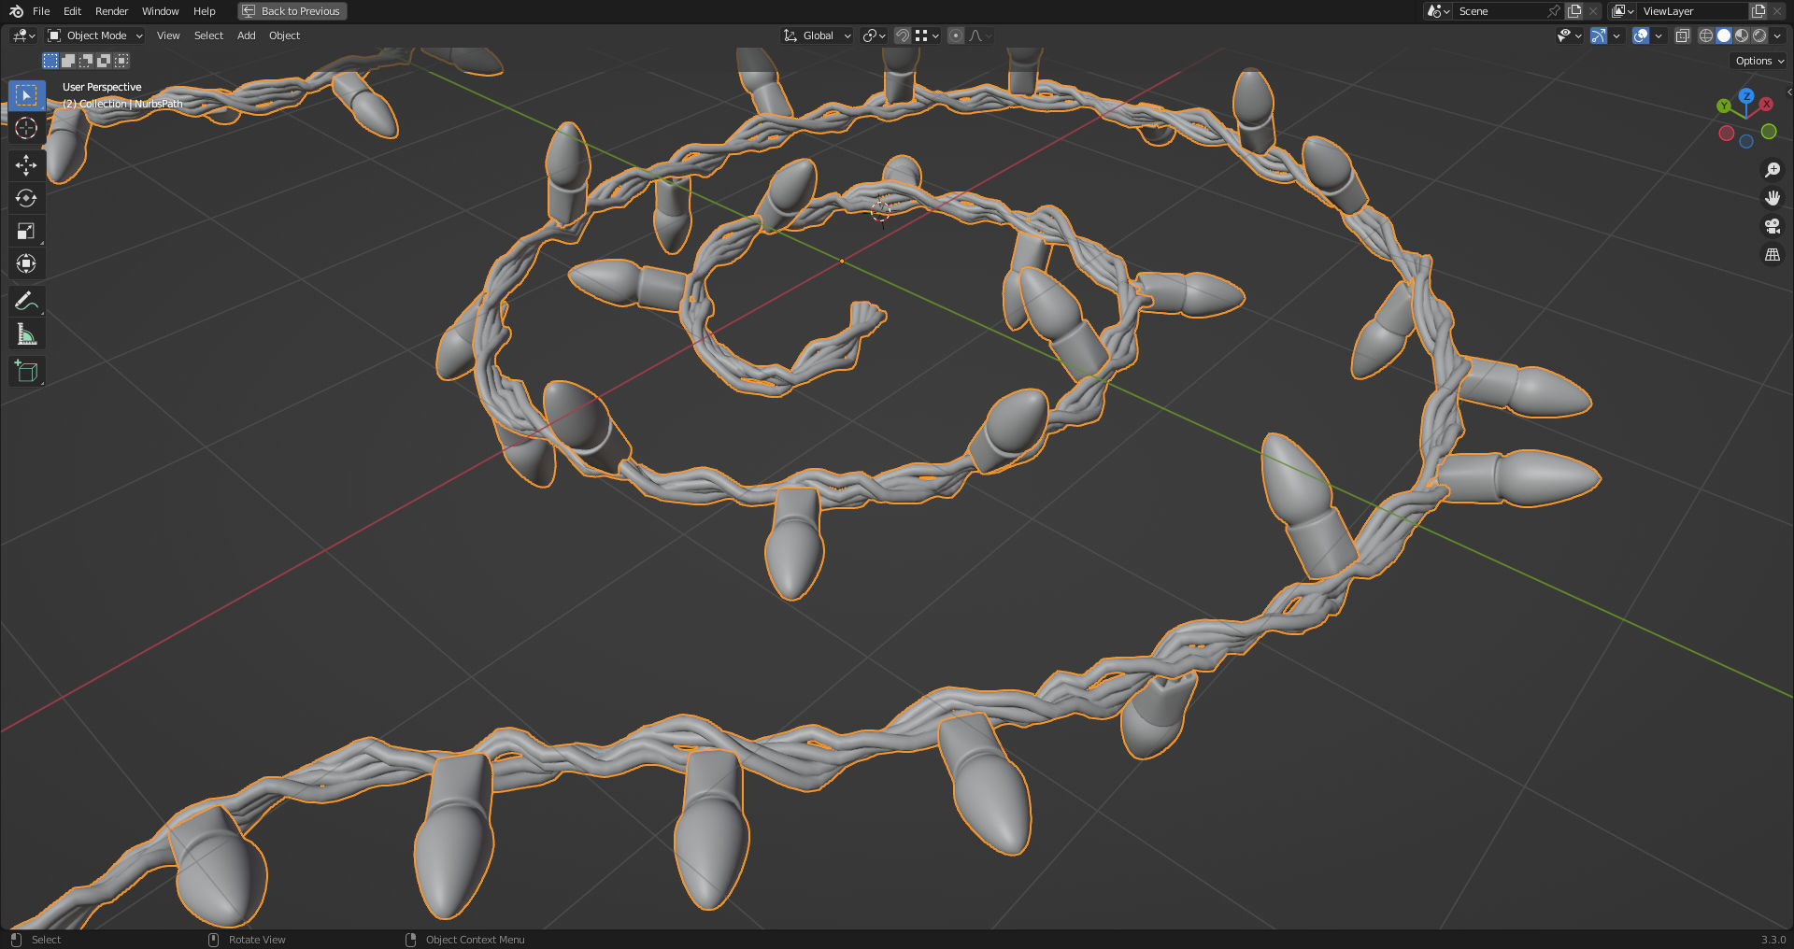The width and height of the screenshot is (1794, 949).
Task: Activate the Add Cube tool
Action: point(26,371)
